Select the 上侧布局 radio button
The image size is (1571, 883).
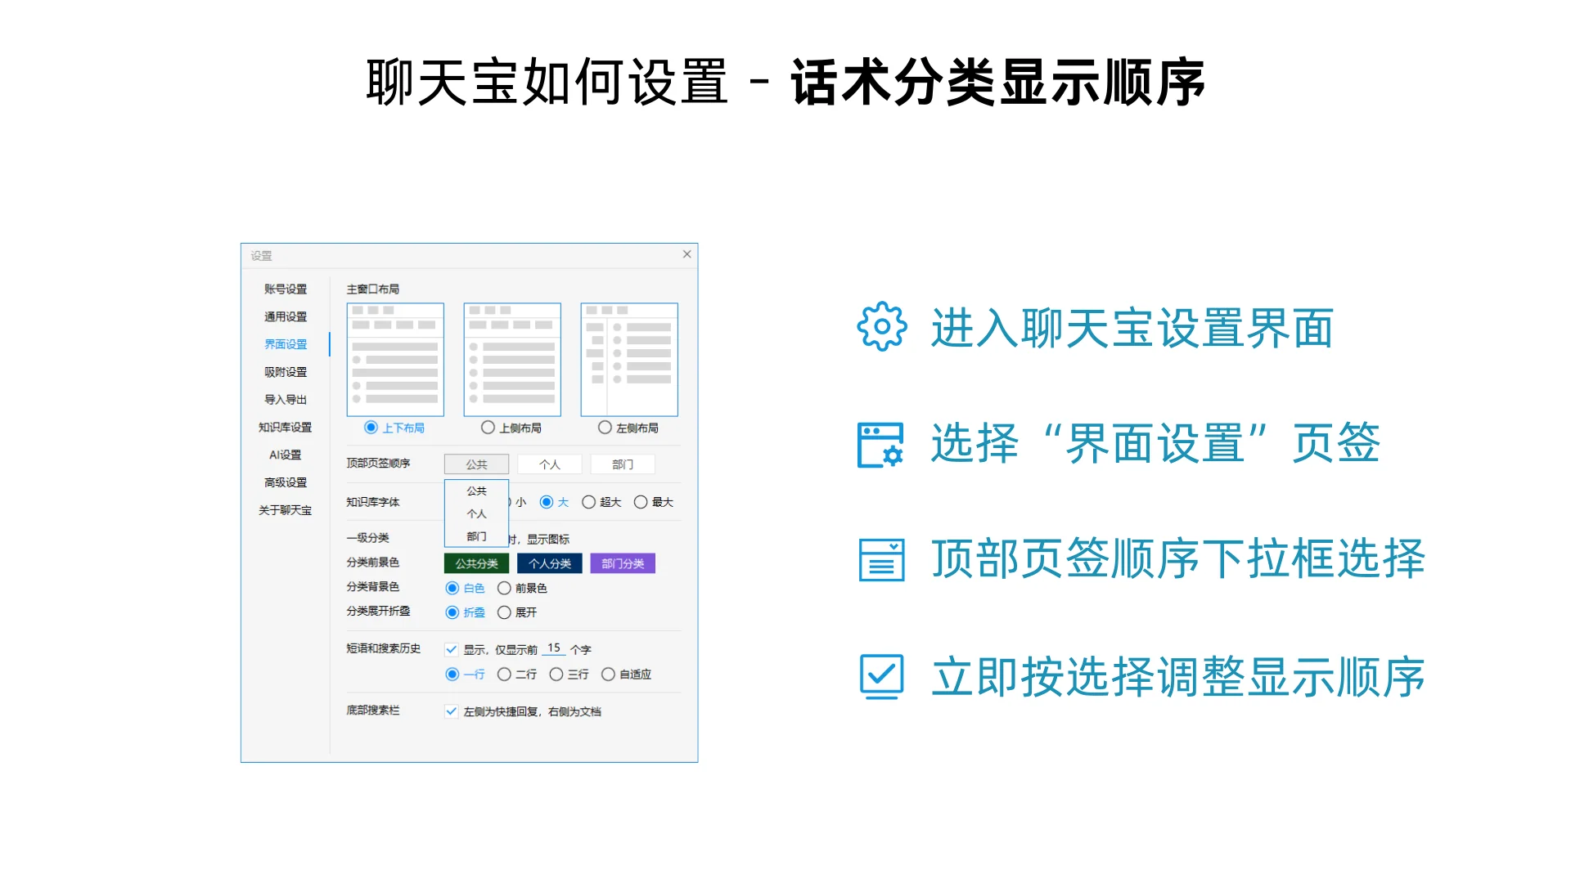[x=488, y=428]
